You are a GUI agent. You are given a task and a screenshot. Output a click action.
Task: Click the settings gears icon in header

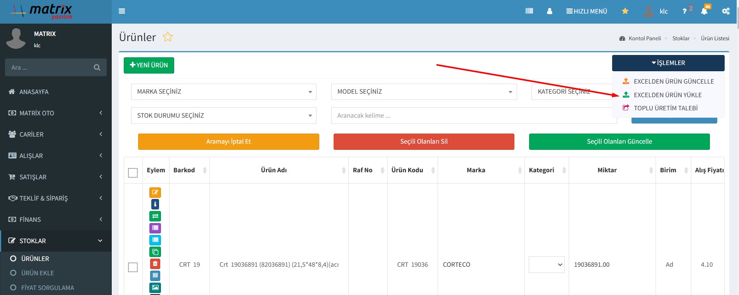point(725,11)
